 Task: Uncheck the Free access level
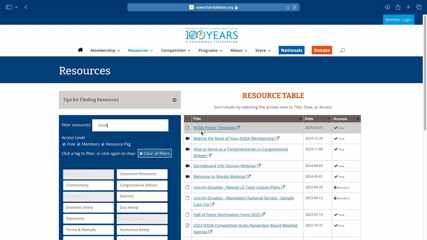64,144
